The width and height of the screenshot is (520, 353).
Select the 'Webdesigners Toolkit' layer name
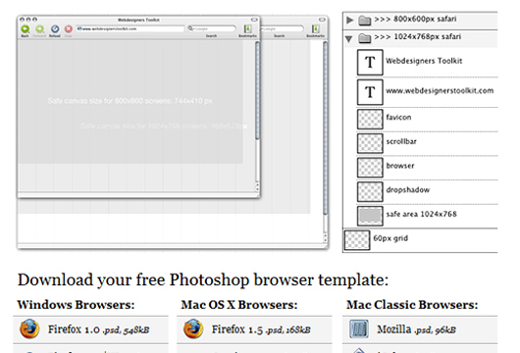pos(424,61)
